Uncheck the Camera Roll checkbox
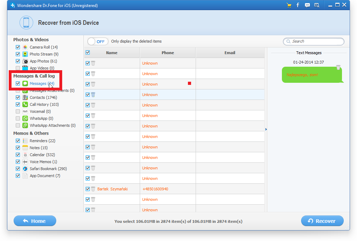The image size is (357, 241). (18, 47)
